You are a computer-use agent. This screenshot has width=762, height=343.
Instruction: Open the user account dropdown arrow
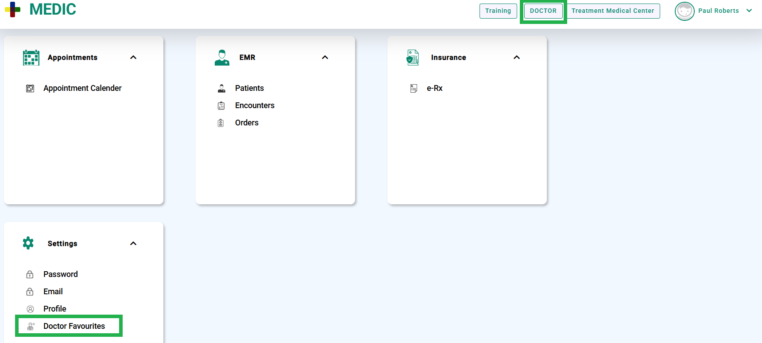(749, 11)
